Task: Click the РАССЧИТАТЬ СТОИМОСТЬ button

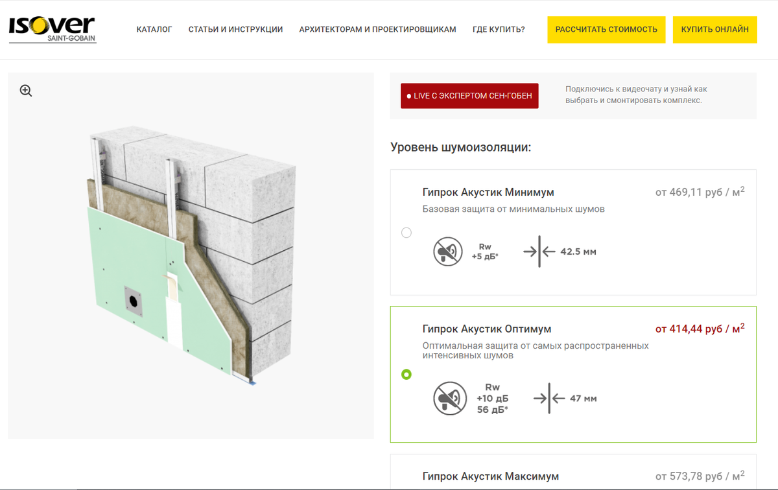Action: pyautogui.click(x=606, y=30)
